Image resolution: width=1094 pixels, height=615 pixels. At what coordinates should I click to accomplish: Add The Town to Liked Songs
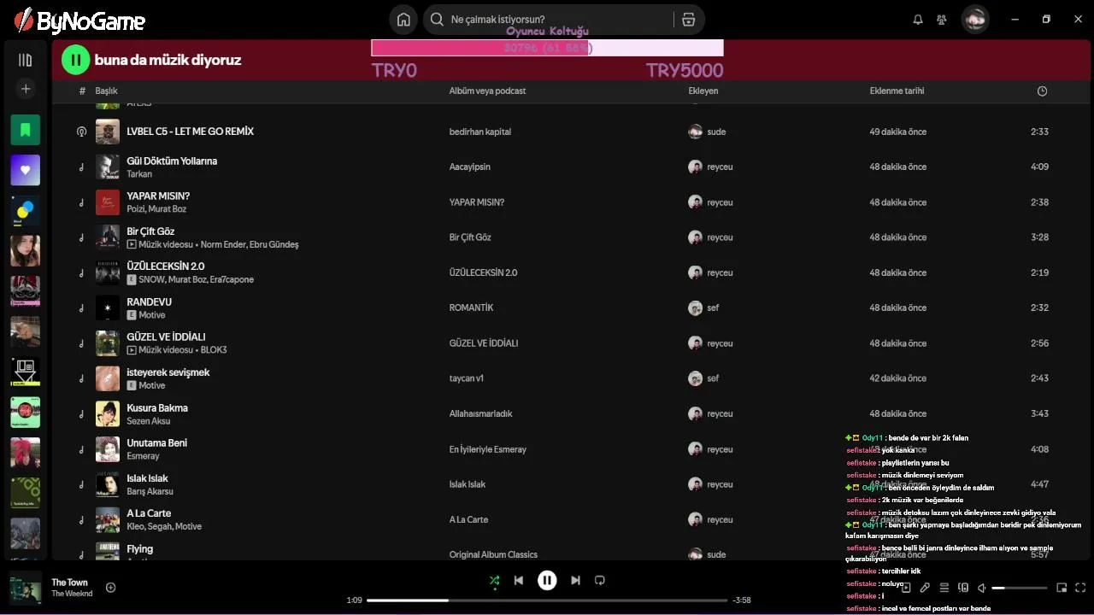pos(111,588)
